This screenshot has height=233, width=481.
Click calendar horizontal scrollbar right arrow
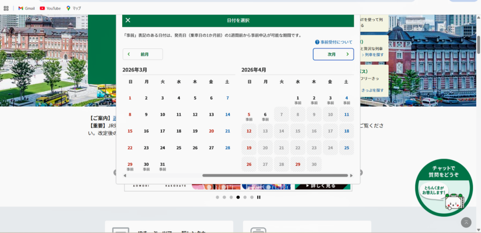tap(351, 176)
